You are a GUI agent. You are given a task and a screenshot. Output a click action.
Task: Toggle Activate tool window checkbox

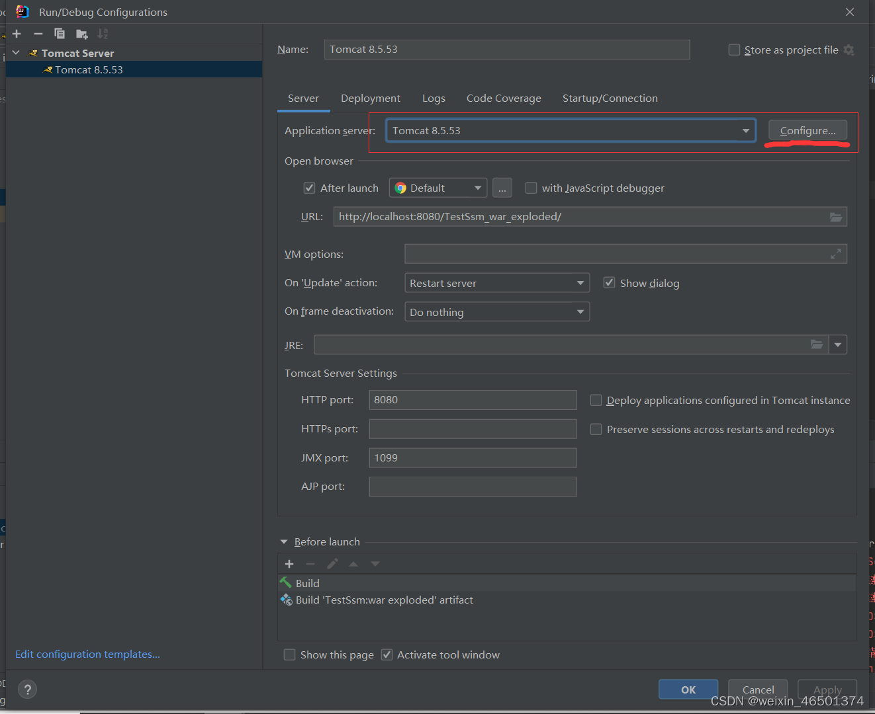[x=387, y=655]
